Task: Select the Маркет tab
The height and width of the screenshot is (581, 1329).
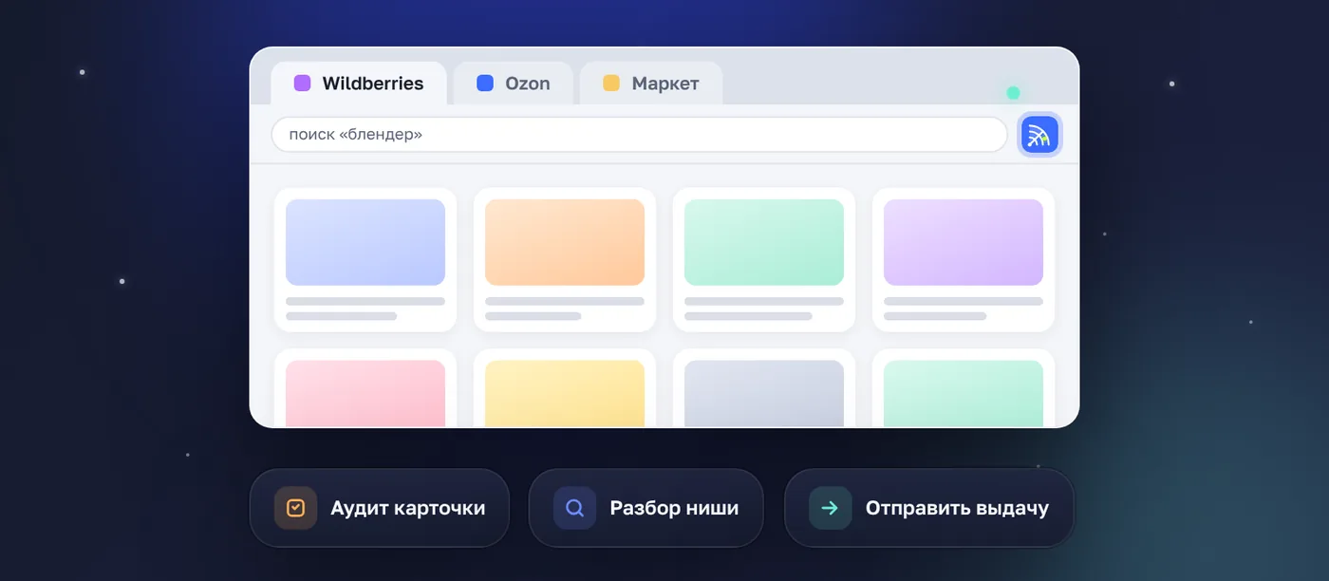Action: point(651,84)
